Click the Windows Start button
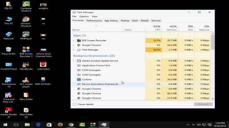229x128 pixels. 5,125
